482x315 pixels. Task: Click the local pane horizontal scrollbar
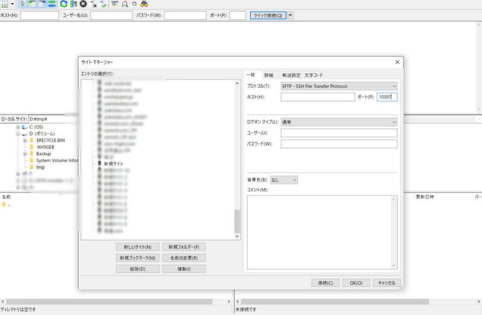109,301
